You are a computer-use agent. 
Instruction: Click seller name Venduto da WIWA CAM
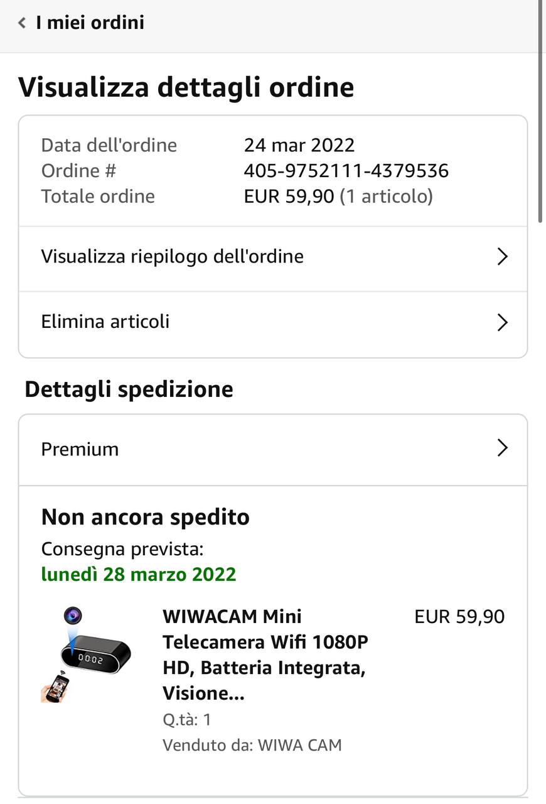click(252, 746)
